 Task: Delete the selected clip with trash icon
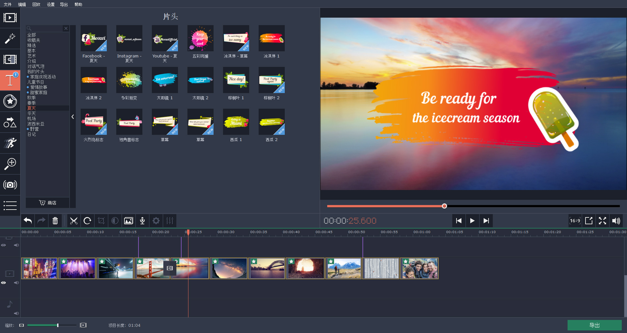click(55, 221)
